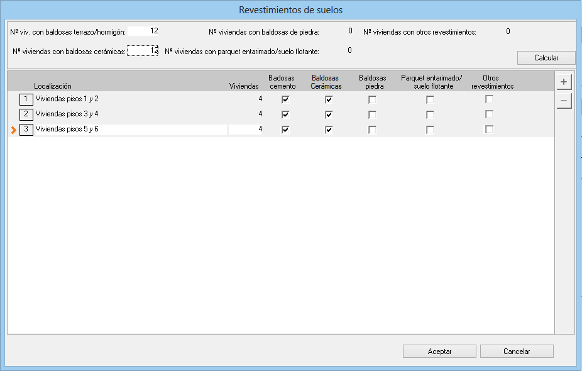Click the plus icon to add a row
582x371 pixels.
pos(564,82)
